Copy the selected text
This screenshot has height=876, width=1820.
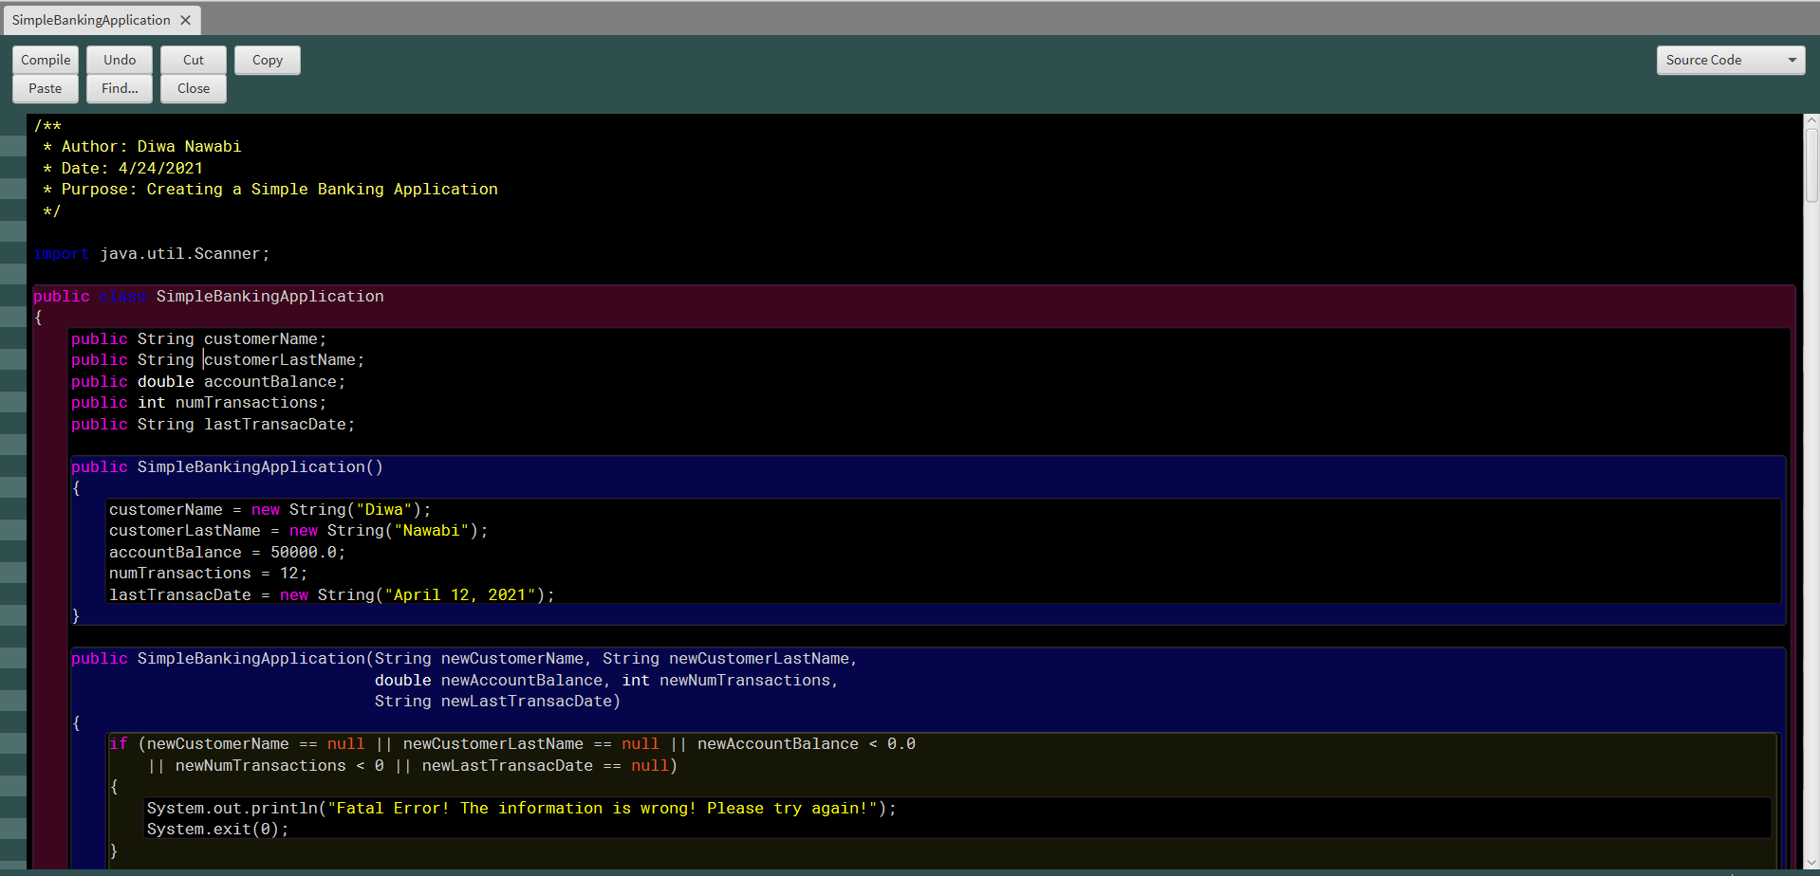[267, 60]
